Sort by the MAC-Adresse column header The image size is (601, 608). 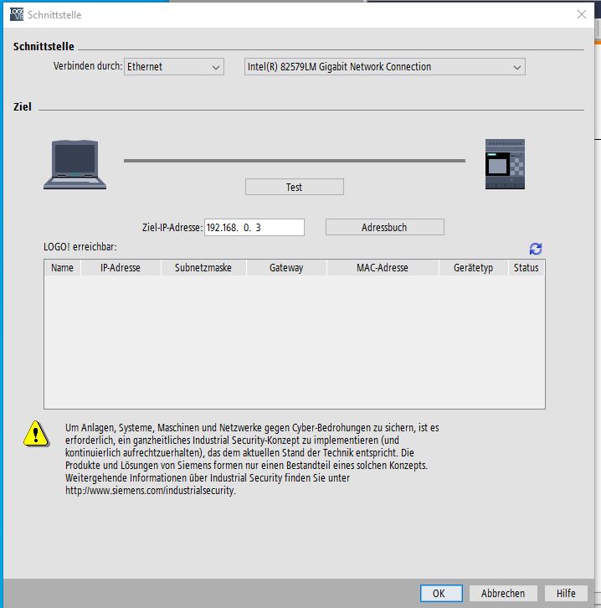pyautogui.click(x=382, y=268)
